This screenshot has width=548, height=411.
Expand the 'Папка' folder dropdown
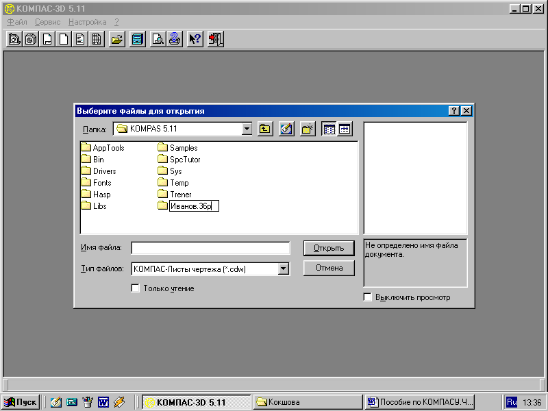point(247,129)
